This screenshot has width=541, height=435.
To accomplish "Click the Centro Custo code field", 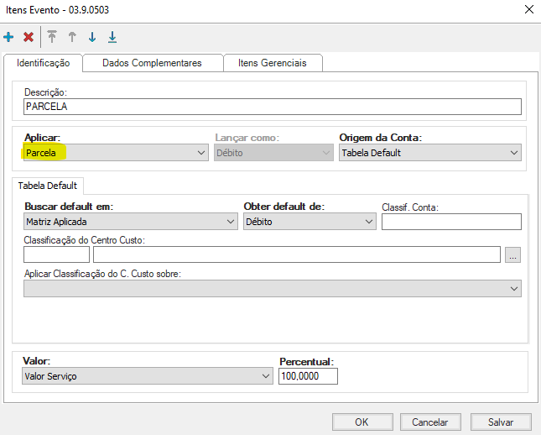I will pyautogui.click(x=56, y=254).
